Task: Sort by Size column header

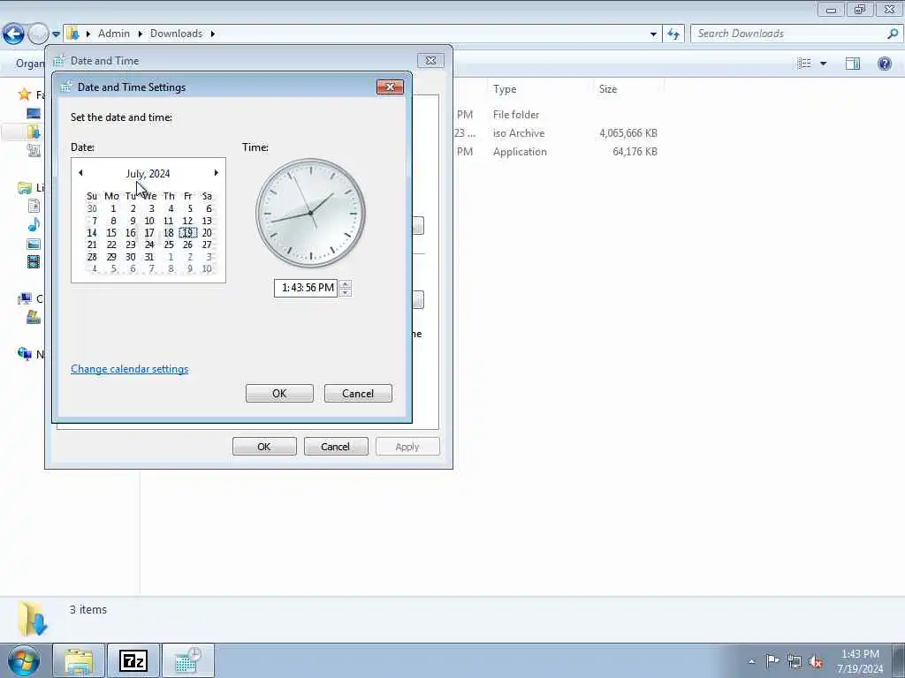Action: [608, 89]
